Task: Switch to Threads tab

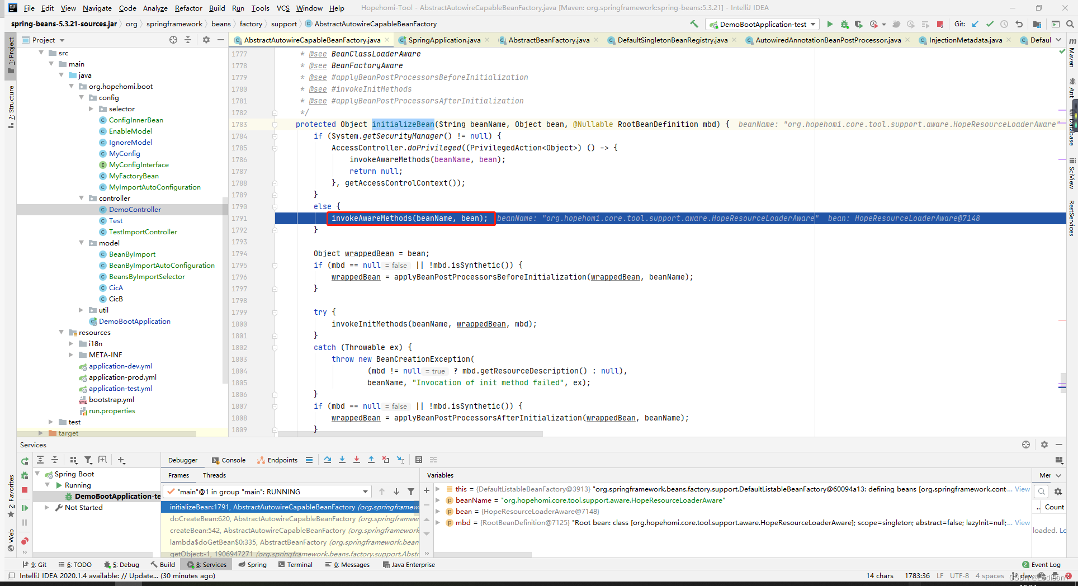Action: click(x=214, y=475)
